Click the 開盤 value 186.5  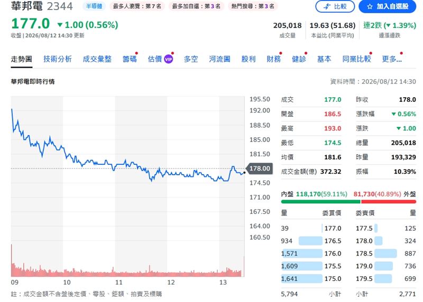333,114
